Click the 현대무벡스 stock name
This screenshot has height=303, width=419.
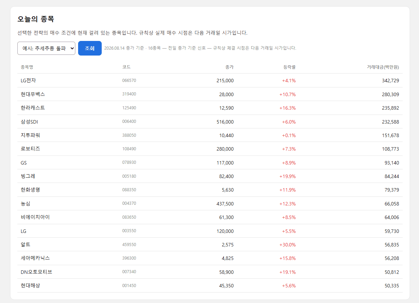pyautogui.click(x=33, y=94)
